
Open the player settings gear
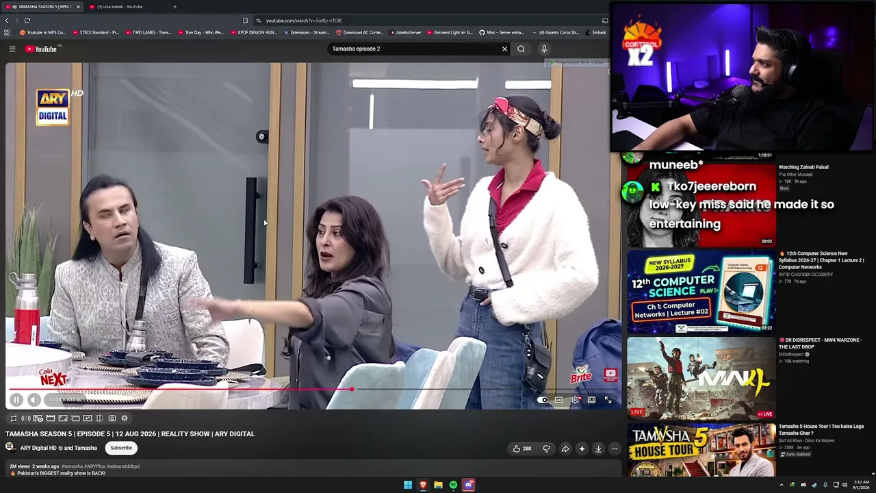[x=575, y=400]
